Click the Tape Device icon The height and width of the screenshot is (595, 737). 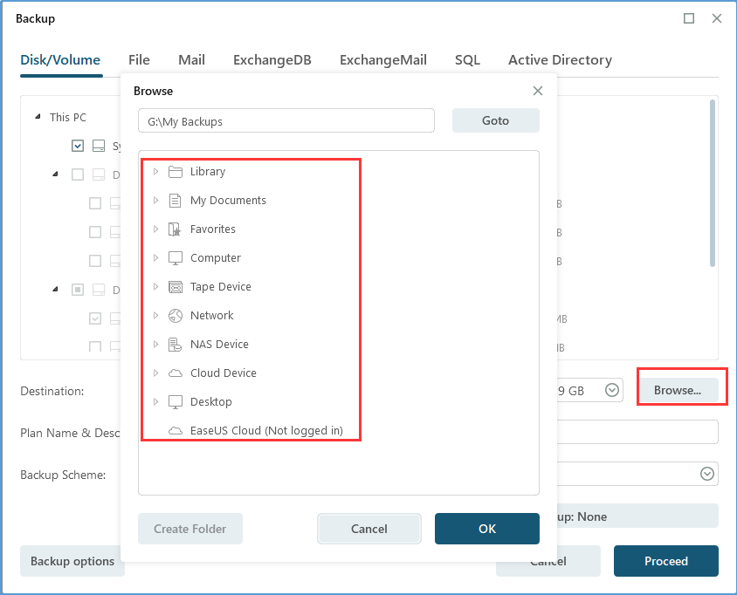tap(176, 287)
